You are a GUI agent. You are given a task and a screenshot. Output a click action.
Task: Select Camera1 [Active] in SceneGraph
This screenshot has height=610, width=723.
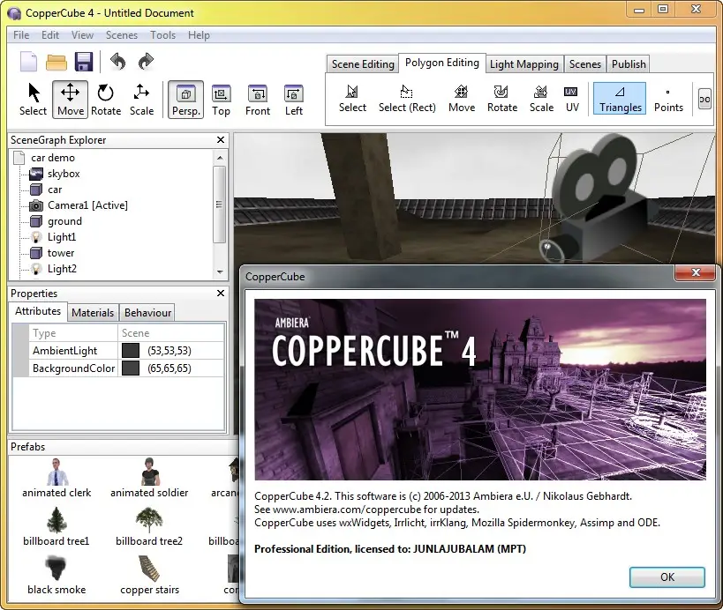tap(87, 205)
